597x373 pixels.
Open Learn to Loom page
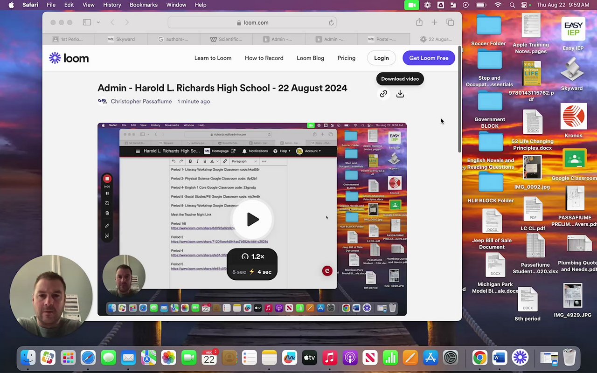213,58
